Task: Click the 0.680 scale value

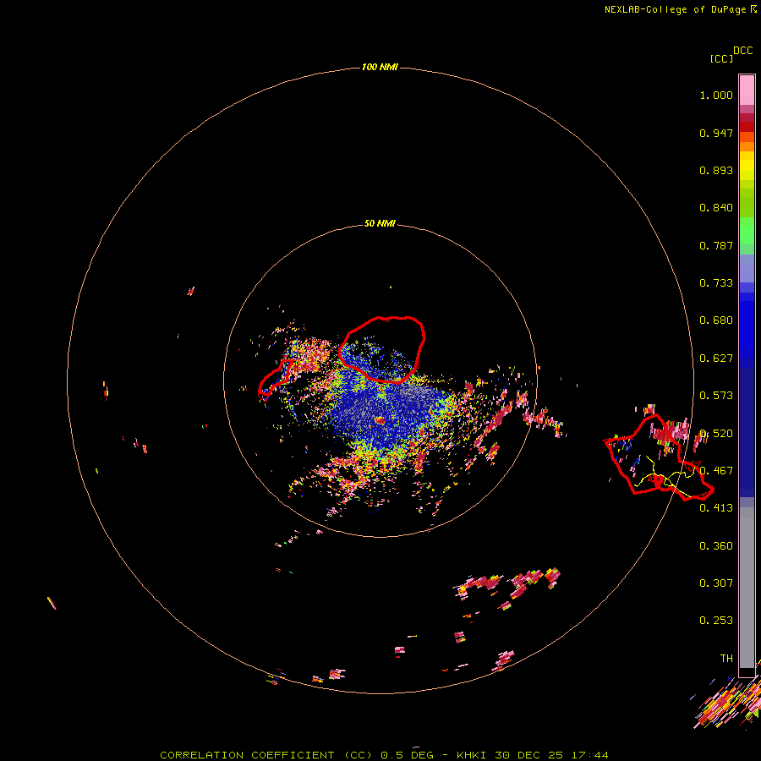Action: [x=716, y=320]
